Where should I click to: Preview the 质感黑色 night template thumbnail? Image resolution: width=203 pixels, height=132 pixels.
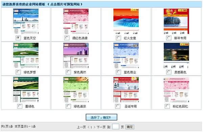tap(176, 55)
